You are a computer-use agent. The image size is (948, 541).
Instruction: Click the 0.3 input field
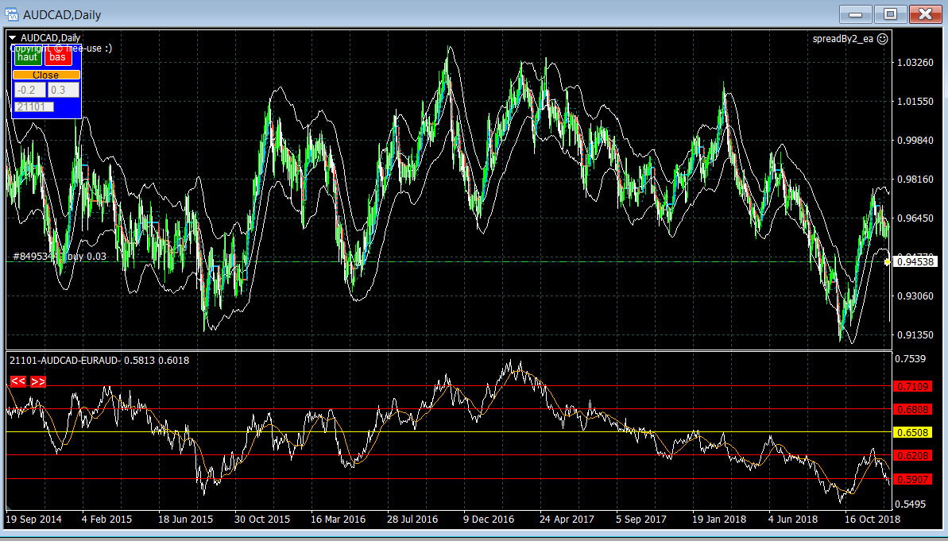tap(64, 91)
